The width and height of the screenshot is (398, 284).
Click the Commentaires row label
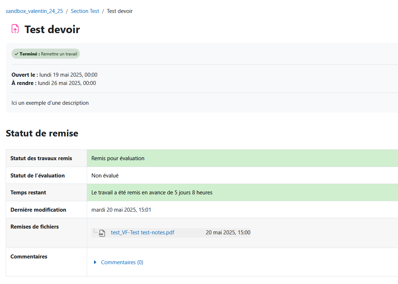[x=29, y=257]
